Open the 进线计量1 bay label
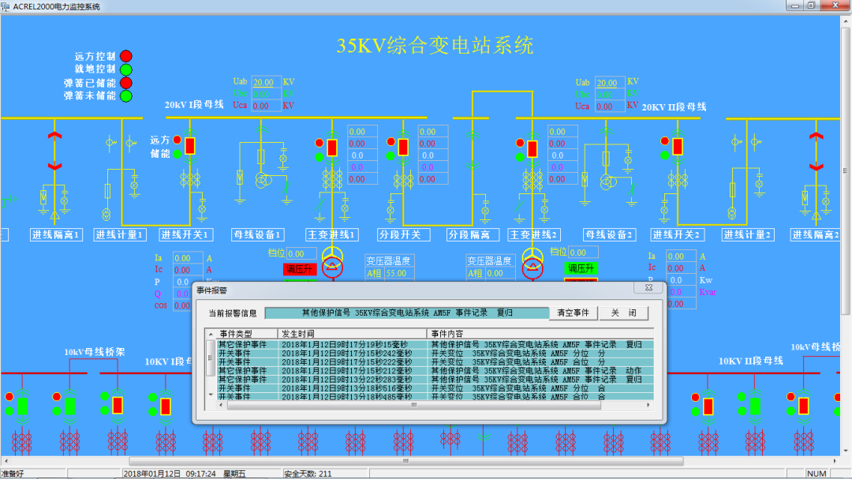 [118, 234]
